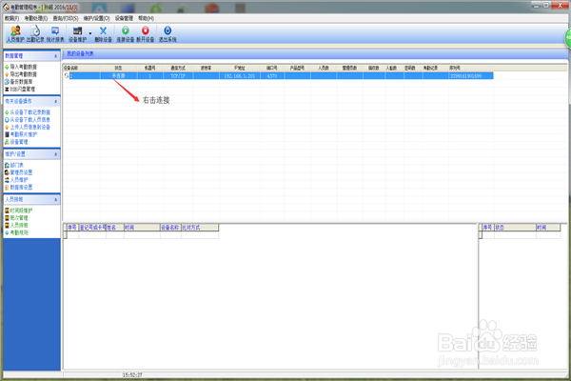Open dropdown arrow beside 设备维护
571x381 pixels.
(90, 33)
